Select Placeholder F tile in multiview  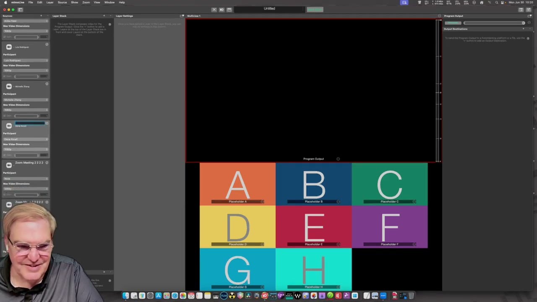389,227
